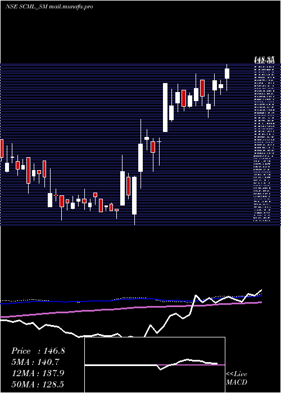
Task: Click the "NSE SCML_SM mail.munafa.pro" chart title
Action: tap(49, 7)
